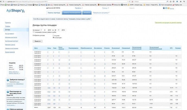Toggle show fake orders and duplicates checkbox
187x110 pixels.
34,32
